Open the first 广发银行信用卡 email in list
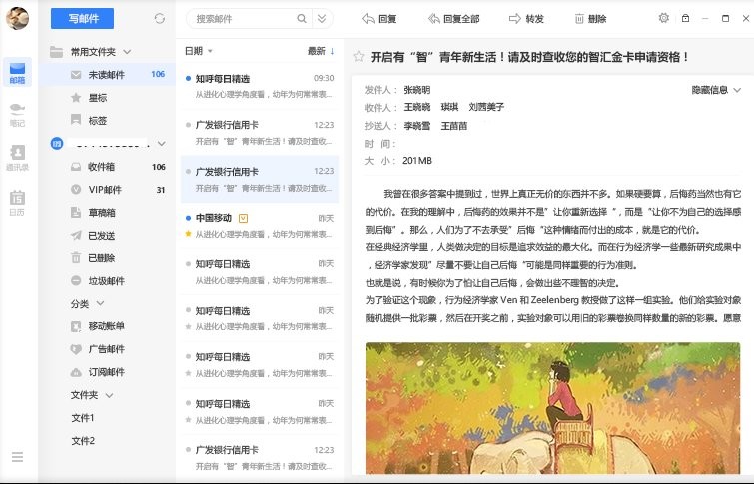This screenshot has width=754, height=484. coord(260,132)
